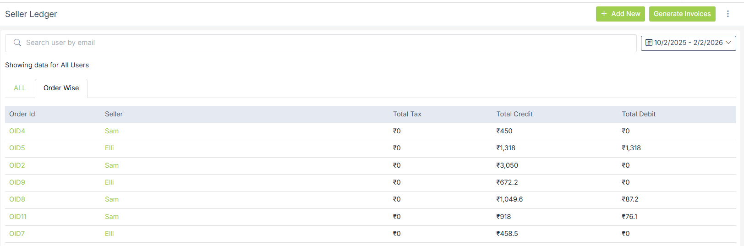Click the calendar icon in date range
The width and height of the screenshot is (744, 246).
pyautogui.click(x=649, y=43)
